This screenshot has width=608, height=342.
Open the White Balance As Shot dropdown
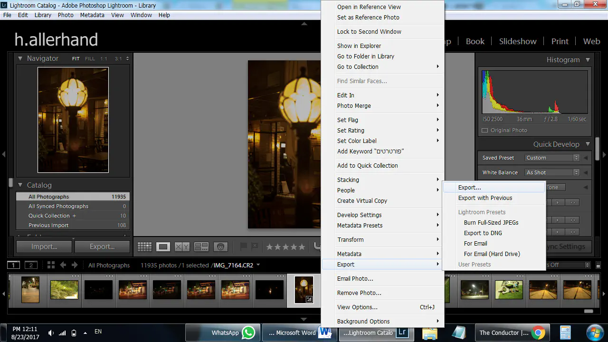[552, 172]
